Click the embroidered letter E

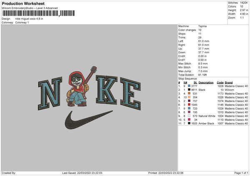[130, 94]
